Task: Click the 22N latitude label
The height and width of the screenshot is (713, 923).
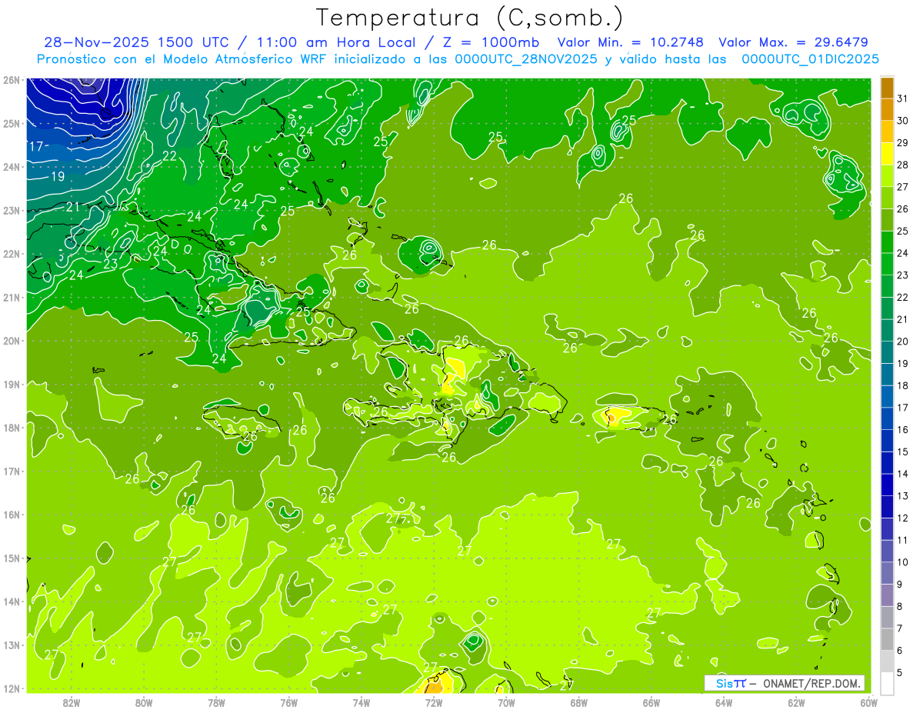Action: pyautogui.click(x=11, y=254)
